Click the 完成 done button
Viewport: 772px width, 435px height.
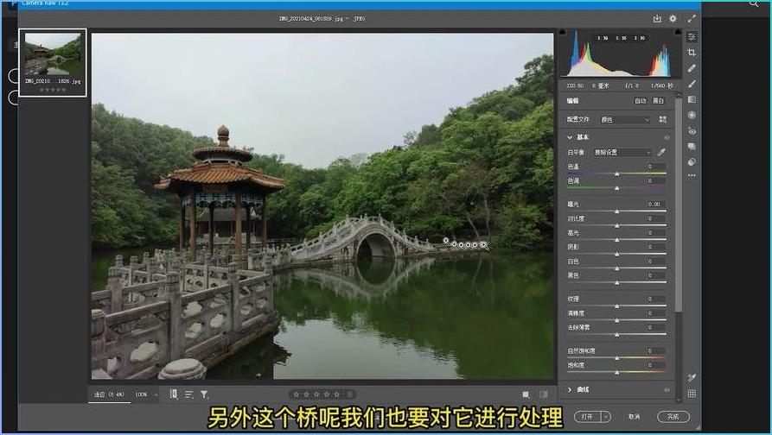[x=673, y=416]
